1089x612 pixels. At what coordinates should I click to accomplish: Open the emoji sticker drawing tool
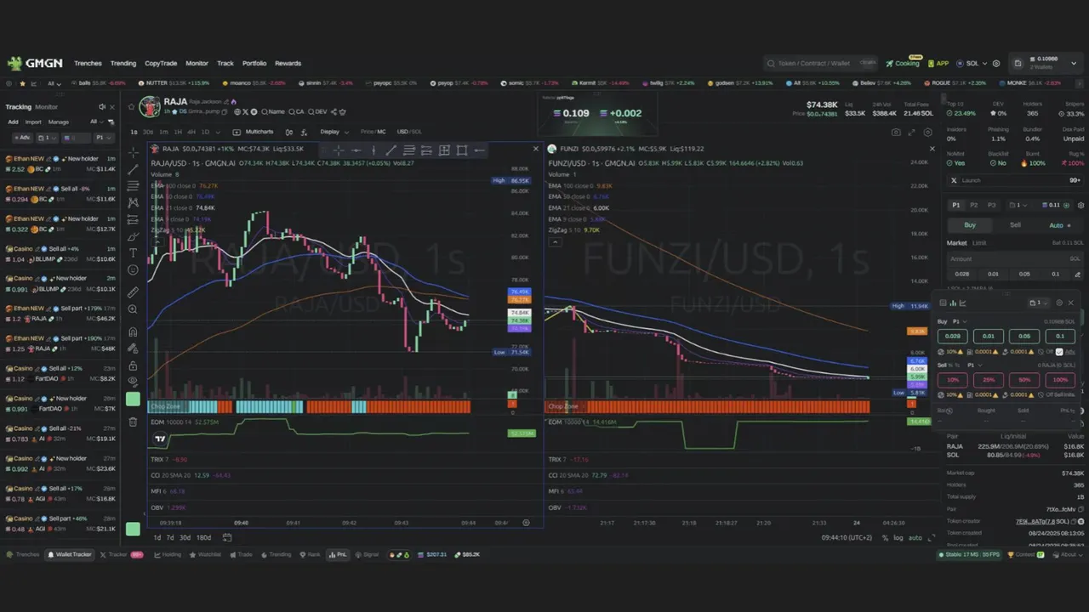coord(133,269)
